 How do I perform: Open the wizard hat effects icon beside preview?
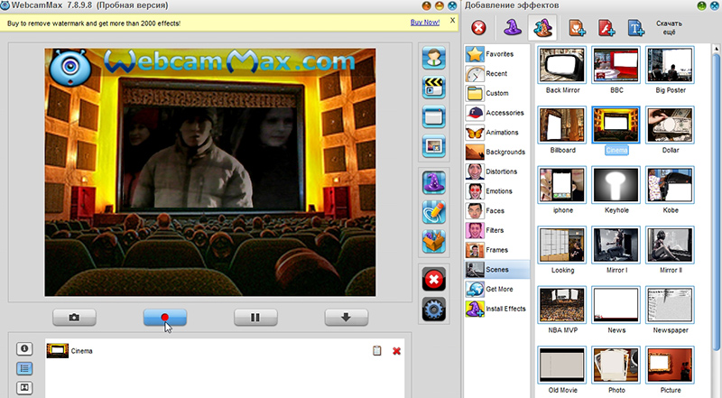(x=434, y=183)
